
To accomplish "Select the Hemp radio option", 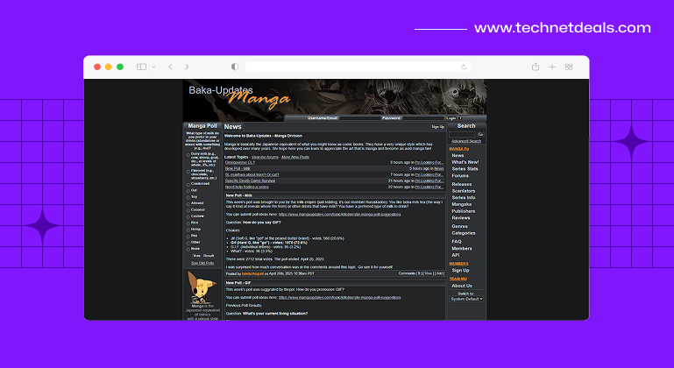I will [188, 230].
